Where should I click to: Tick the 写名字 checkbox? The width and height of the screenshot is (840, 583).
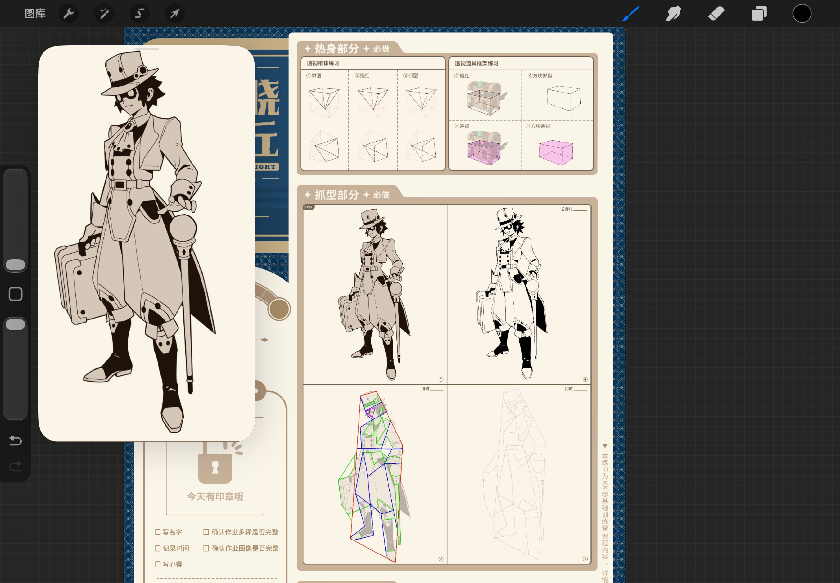click(158, 532)
